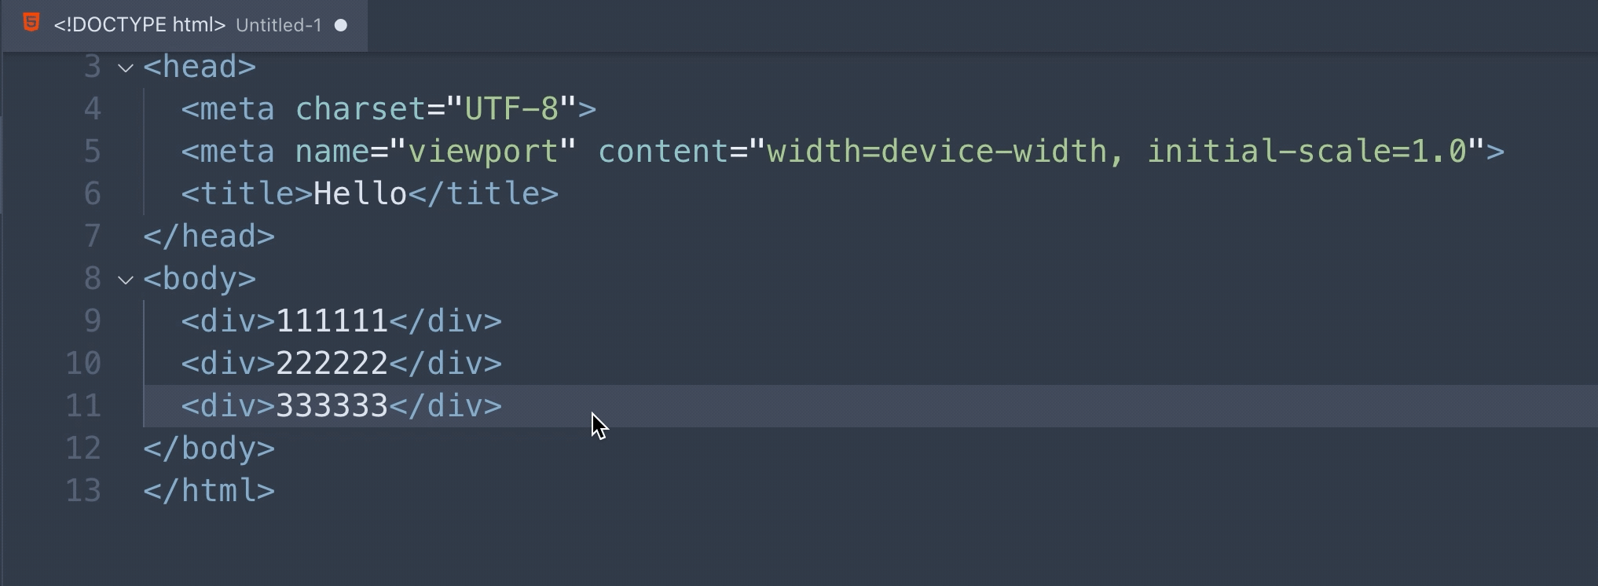Click the closing </head> tag

[x=209, y=236]
